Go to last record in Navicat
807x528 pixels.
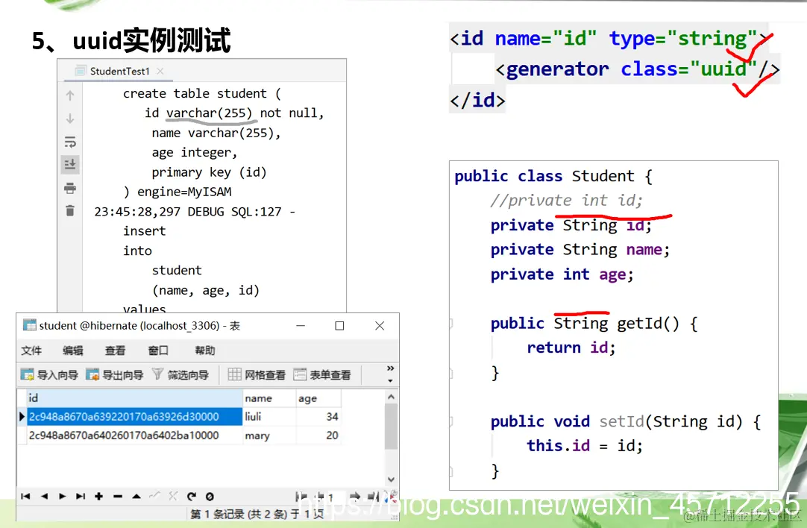click(x=81, y=496)
